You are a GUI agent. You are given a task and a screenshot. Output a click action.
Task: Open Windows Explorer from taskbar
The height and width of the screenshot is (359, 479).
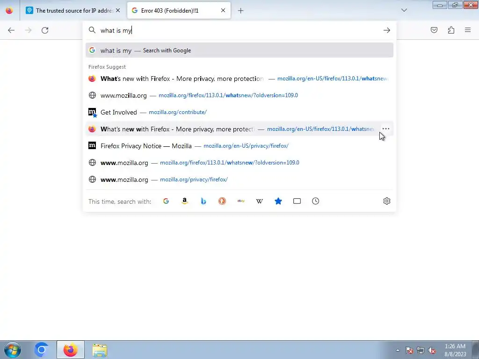tap(100, 350)
